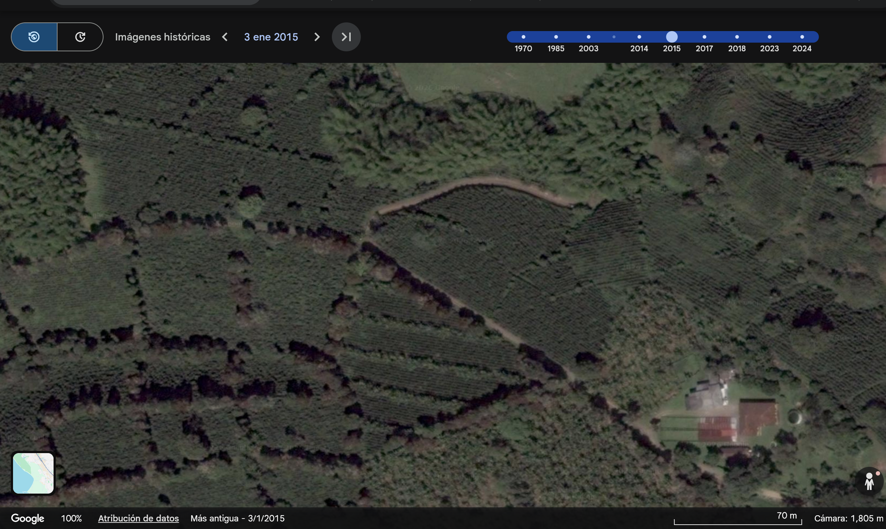The image size is (886, 529).
Task: Click the timelapse clock-arrow toggle button
Action: click(80, 37)
